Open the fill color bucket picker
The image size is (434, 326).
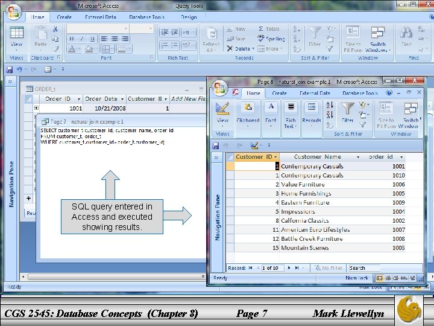pos(91,49)
